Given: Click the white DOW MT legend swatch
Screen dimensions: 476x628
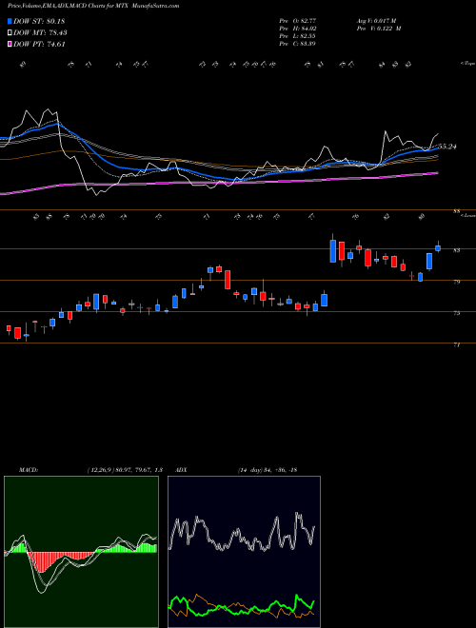Looking at the screenshot, I should (10, 33).
